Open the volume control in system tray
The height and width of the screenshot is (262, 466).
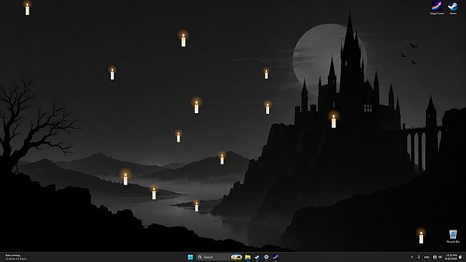(440, 257)
